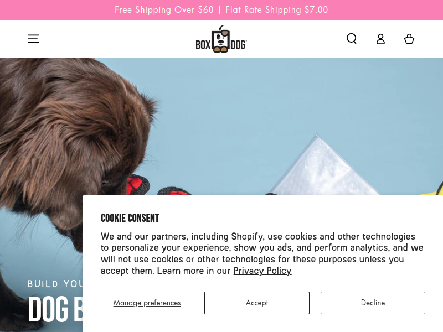Click the Cookie Consent heading
This screenshot has height=332, width=443.
tap(130, 218)
